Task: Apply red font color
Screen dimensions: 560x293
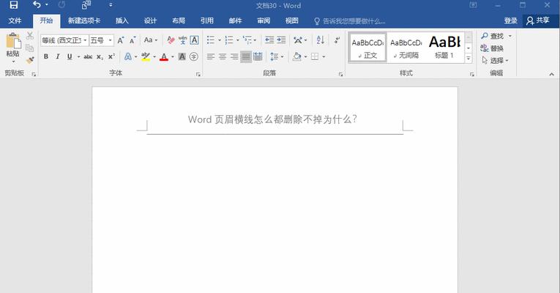Action: pos(164,56)
